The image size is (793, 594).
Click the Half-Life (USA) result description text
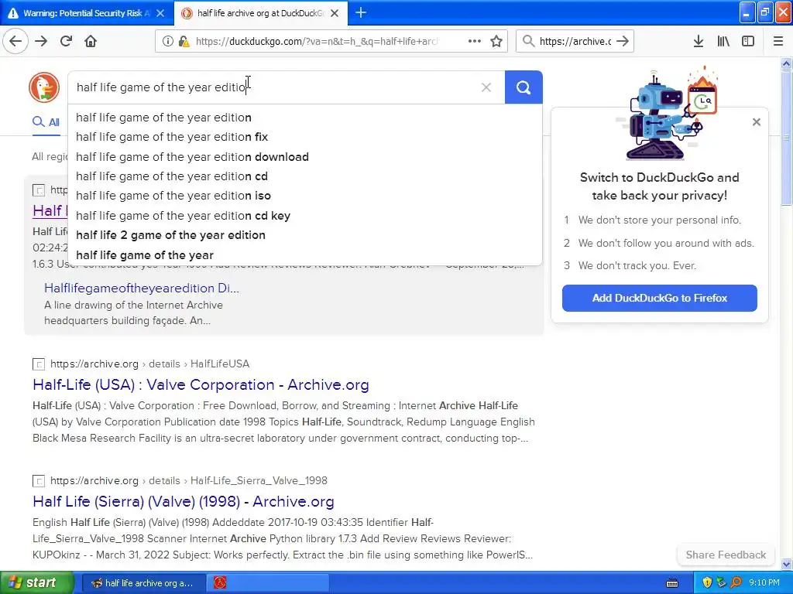tap(283, 422)
